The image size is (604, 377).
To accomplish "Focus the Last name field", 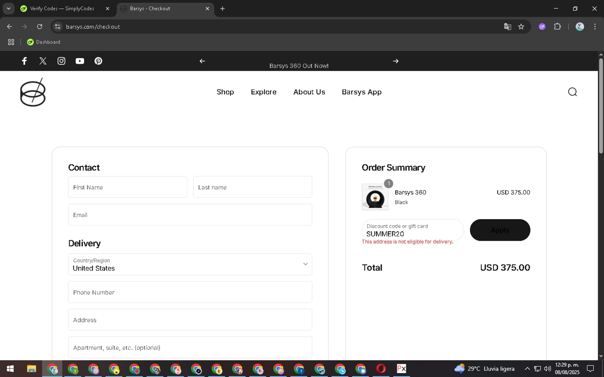I will pyautogui.click(x=252, y=187).
